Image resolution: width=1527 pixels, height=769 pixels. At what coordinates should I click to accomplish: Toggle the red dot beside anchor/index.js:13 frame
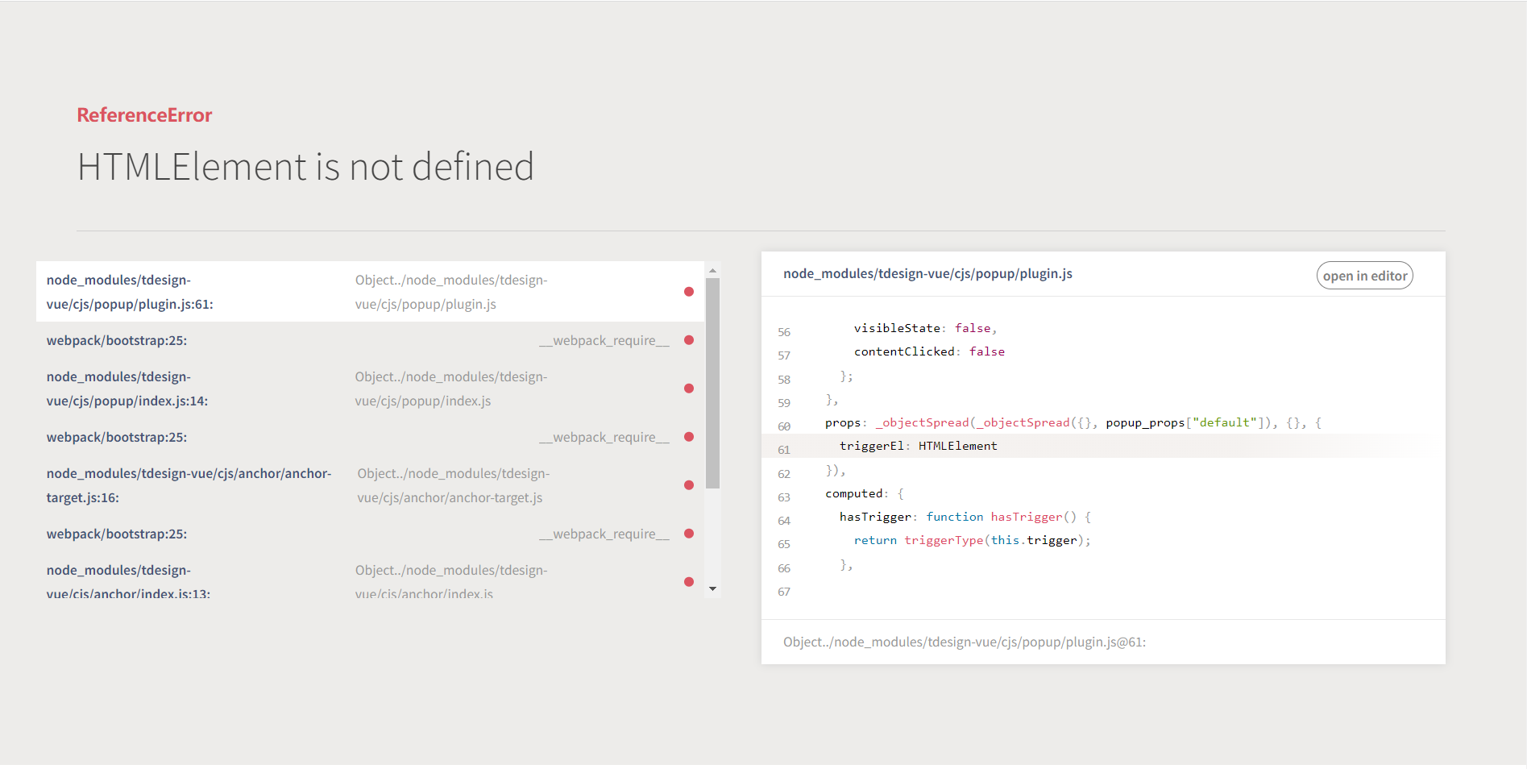coord(689,581)
